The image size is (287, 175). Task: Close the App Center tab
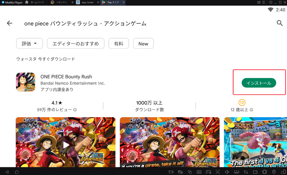[98, 2]
